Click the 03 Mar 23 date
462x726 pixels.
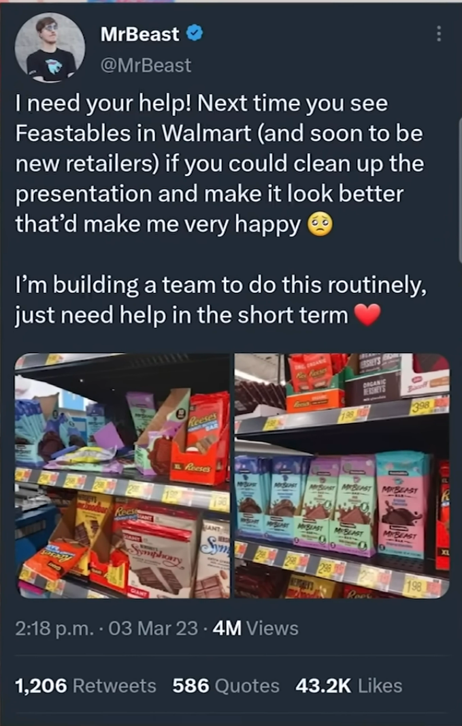[153, 629]
